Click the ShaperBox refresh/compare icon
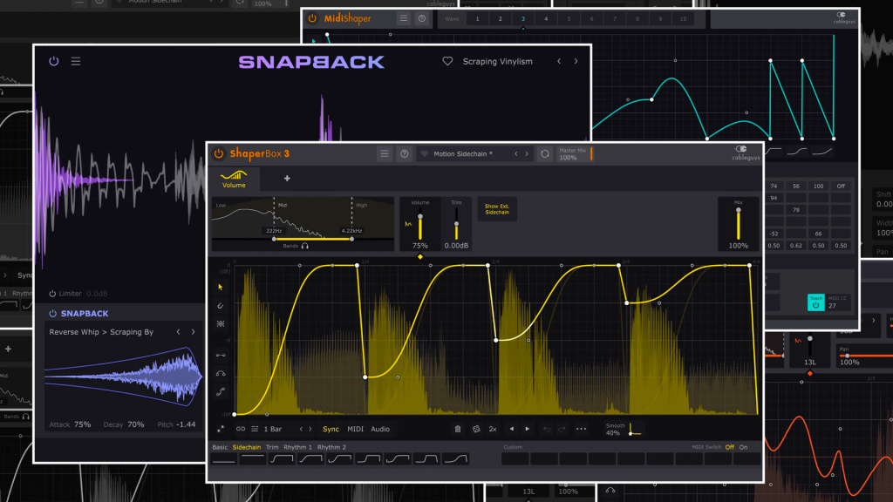Viewport: 893px width, 502px height. [545, 154]
